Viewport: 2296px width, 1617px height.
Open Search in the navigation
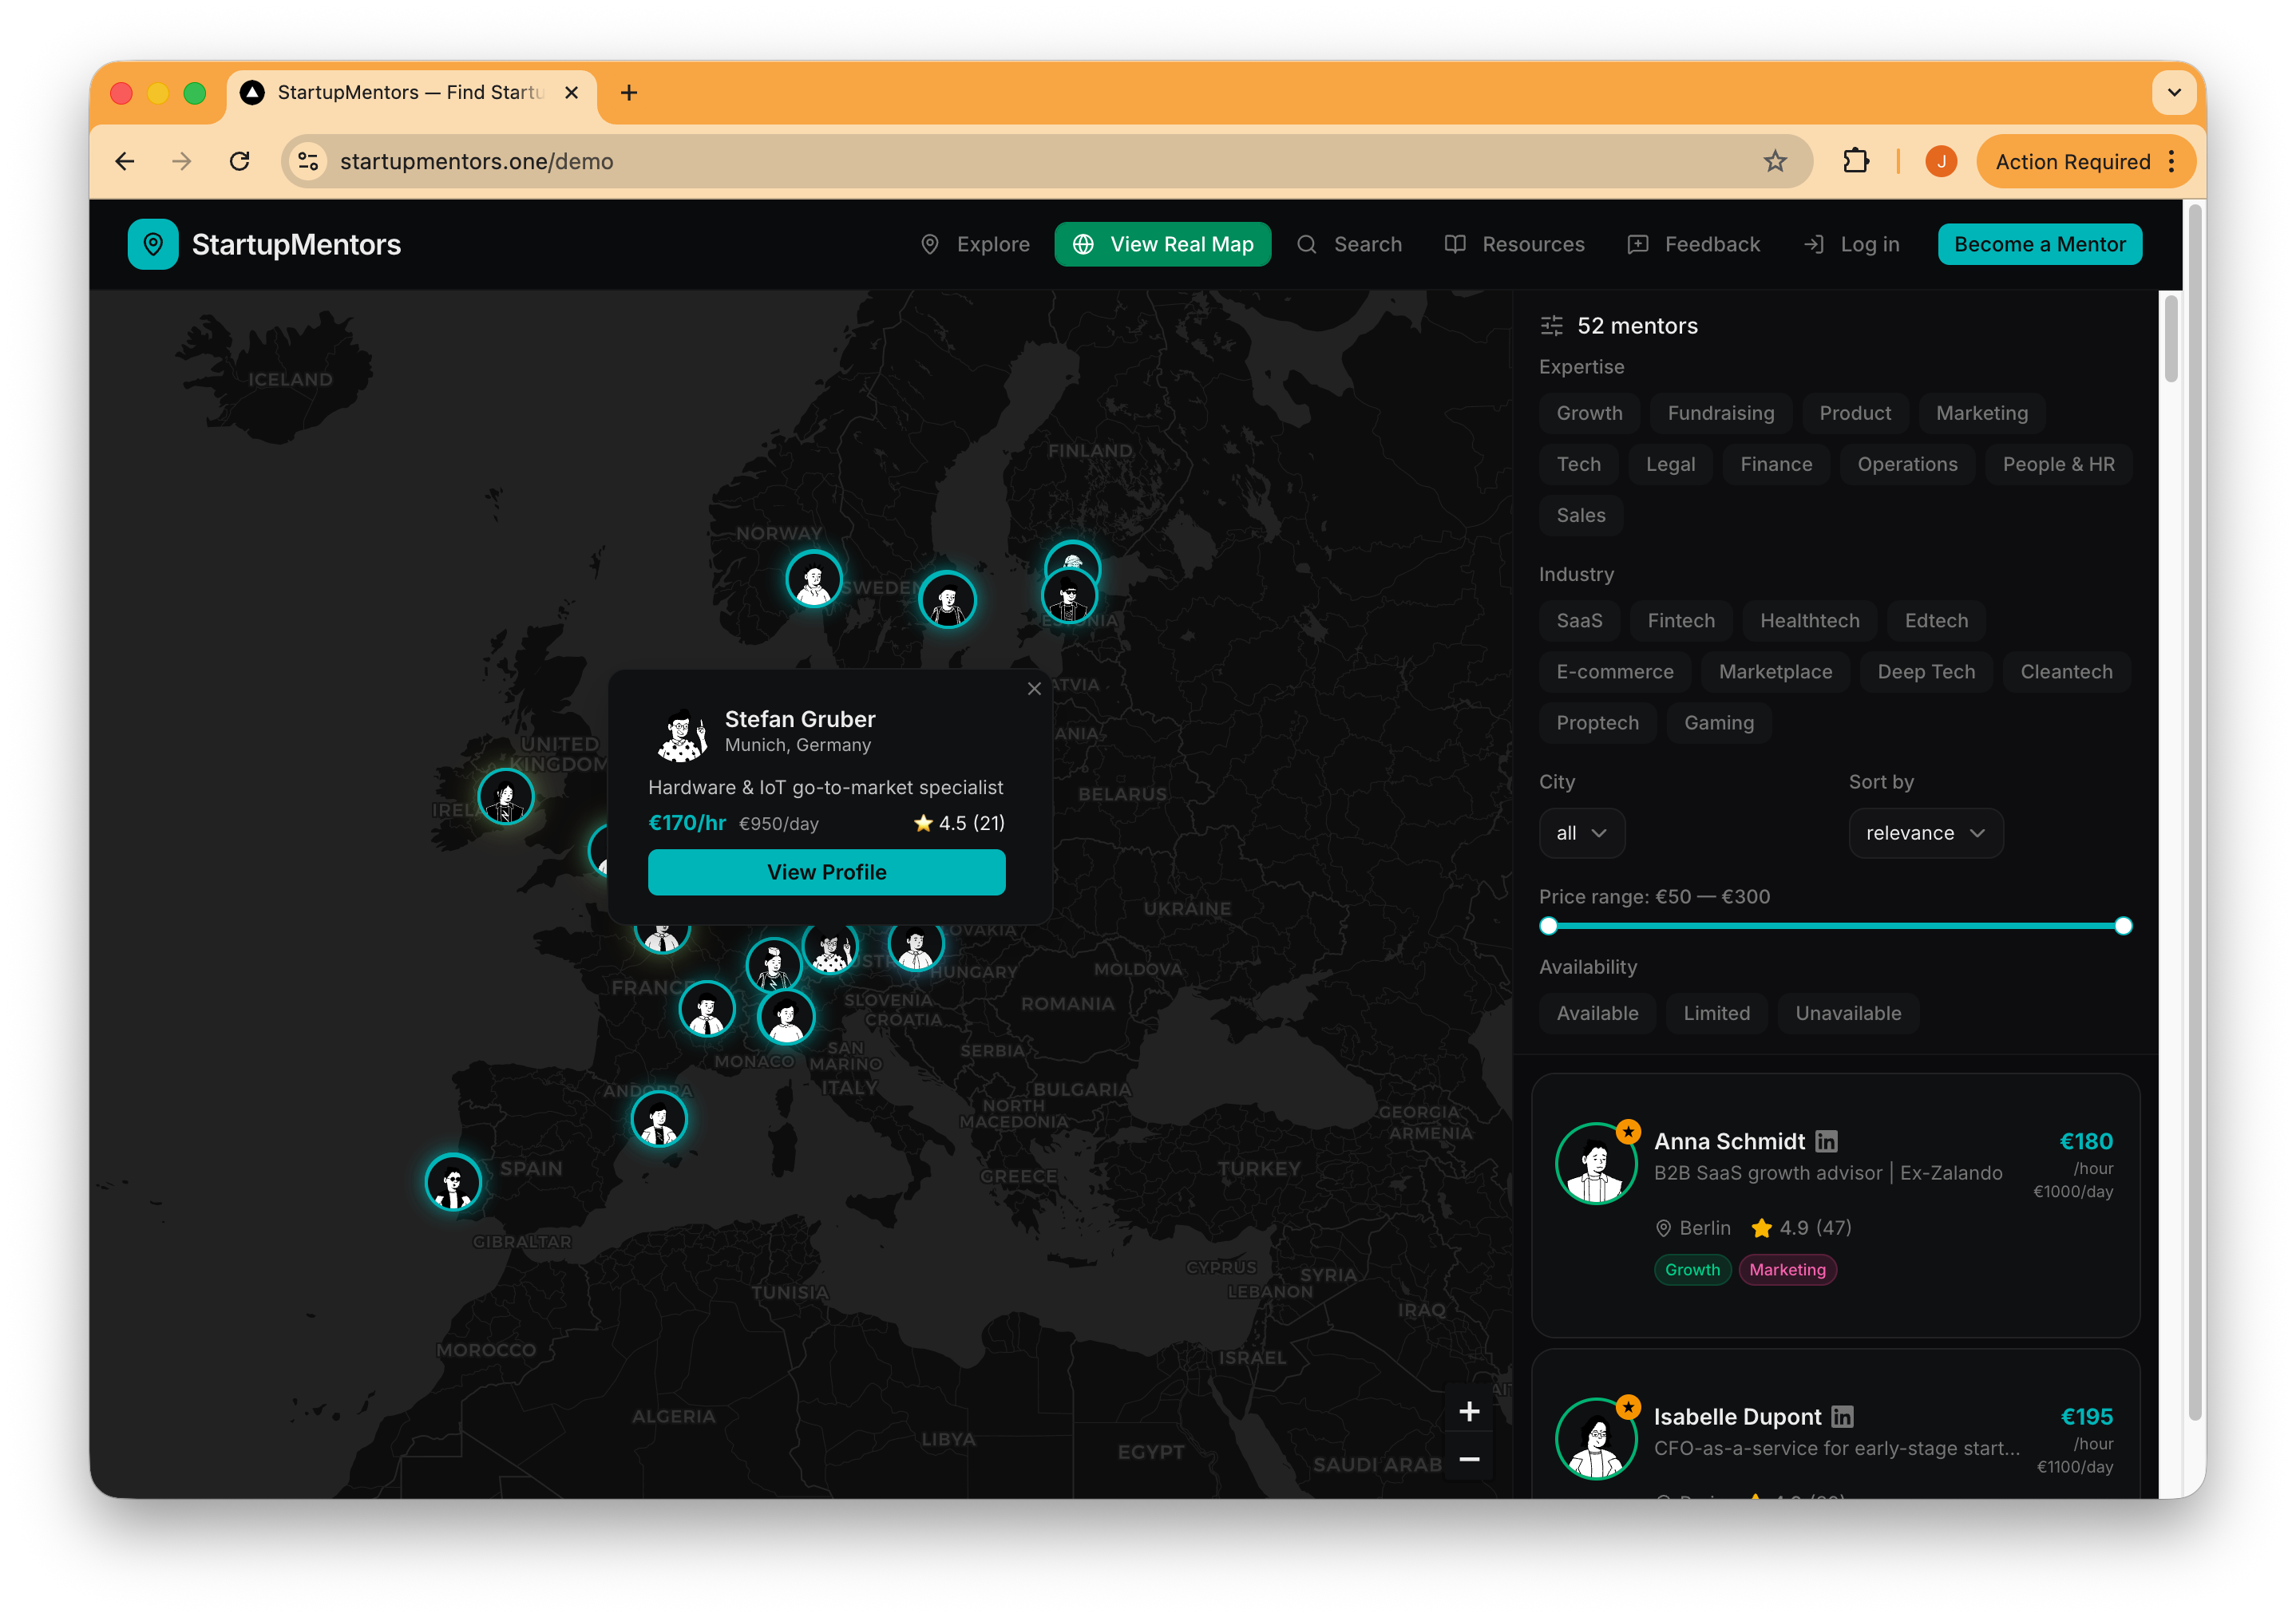(x=1349, y=244)
